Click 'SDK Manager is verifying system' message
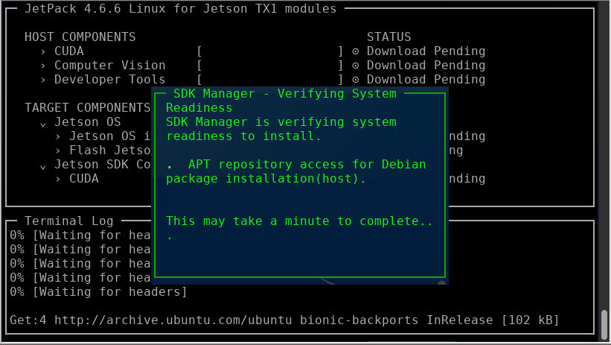The height and width of the screenshot is (345, 611). point(281,122)
